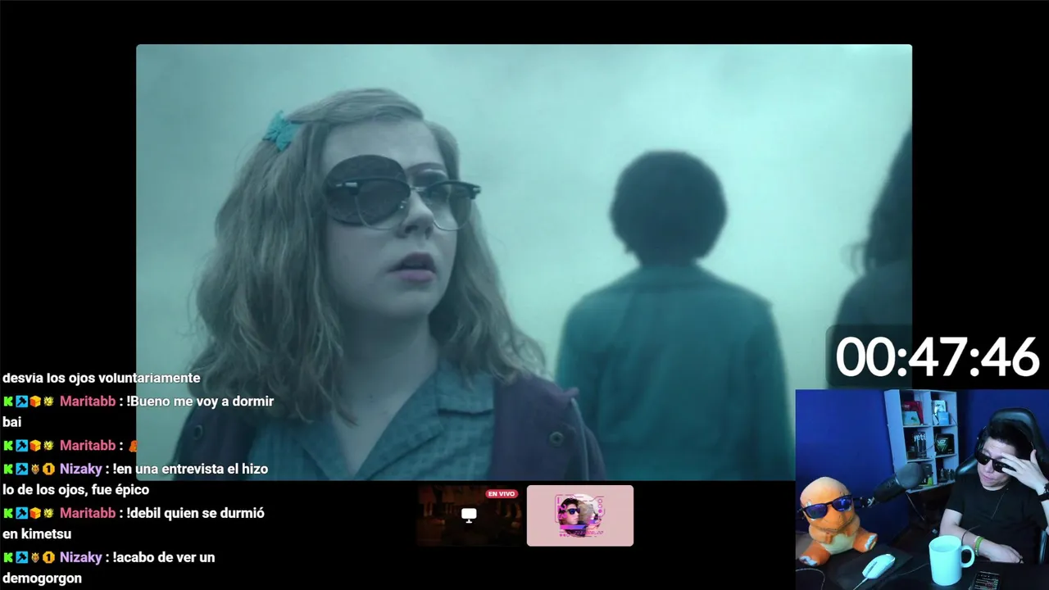
Task: Click the streamer's webcam overlay
Action: pos(922,489)
